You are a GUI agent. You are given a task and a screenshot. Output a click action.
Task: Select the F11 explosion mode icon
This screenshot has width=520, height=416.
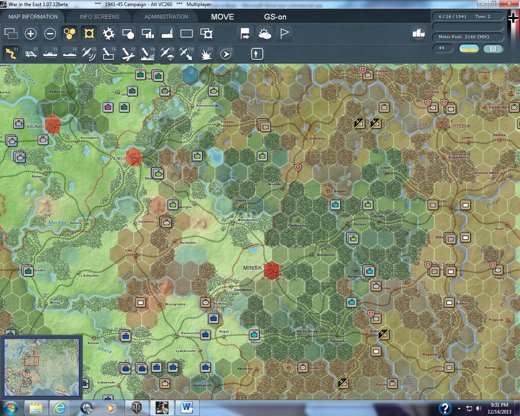206,54
